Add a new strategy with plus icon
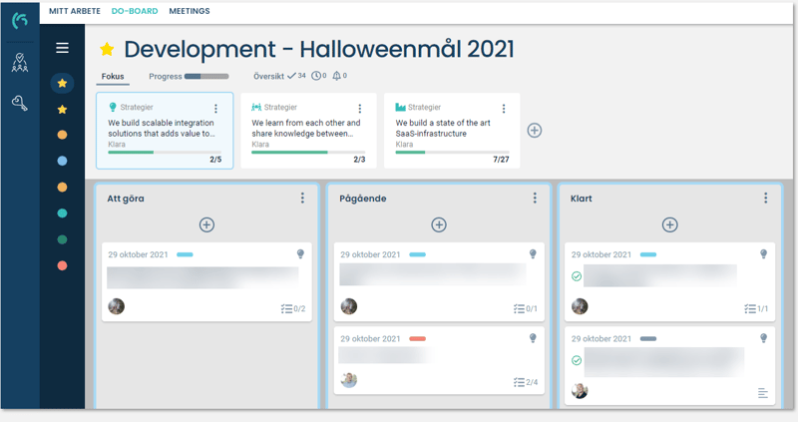 point(535,131)
